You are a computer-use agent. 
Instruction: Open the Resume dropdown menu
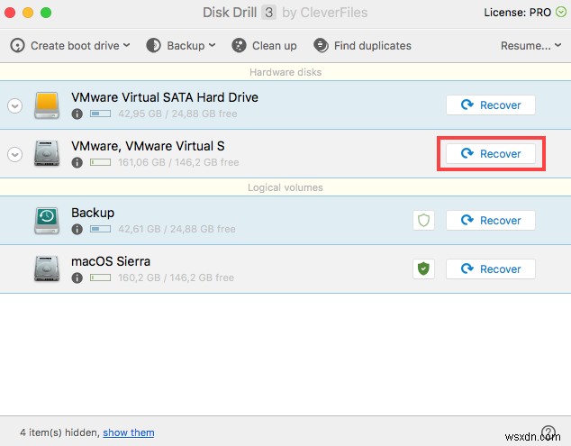click(530, 45)
